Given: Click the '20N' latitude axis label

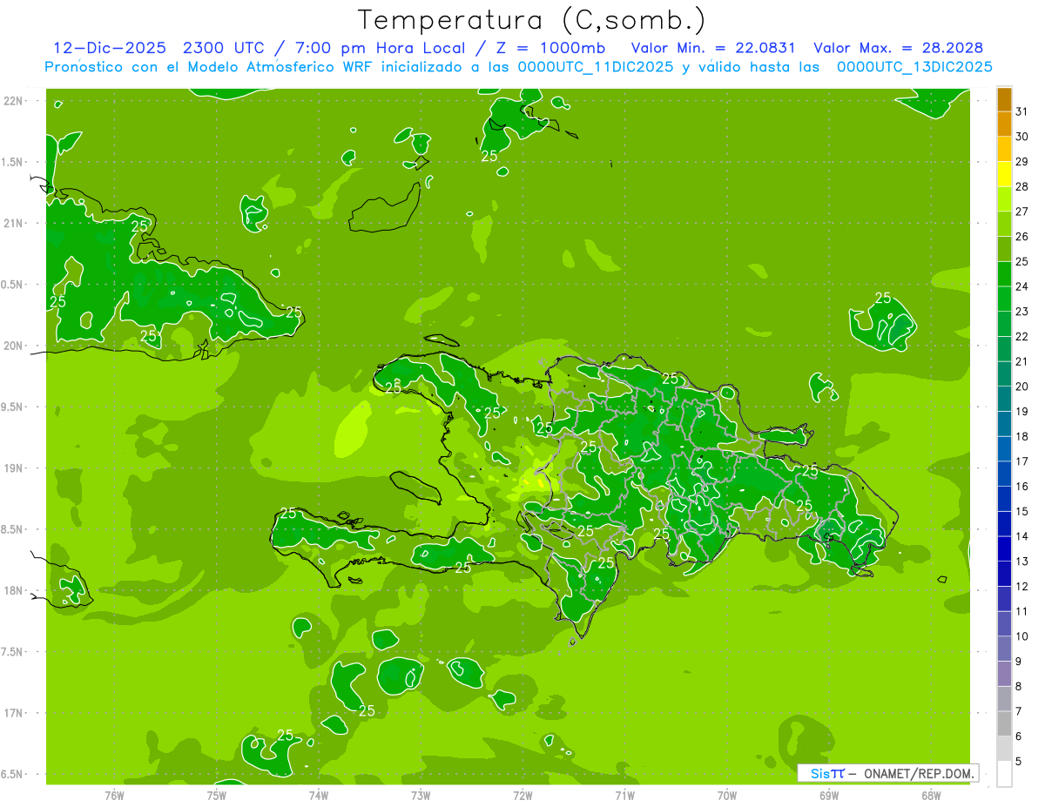Looking at the screenshot, I should pyautogui.click(x=13, y=346).
